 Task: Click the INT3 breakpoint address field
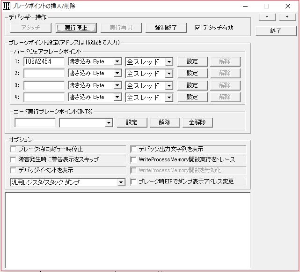(x=35, y=122)
